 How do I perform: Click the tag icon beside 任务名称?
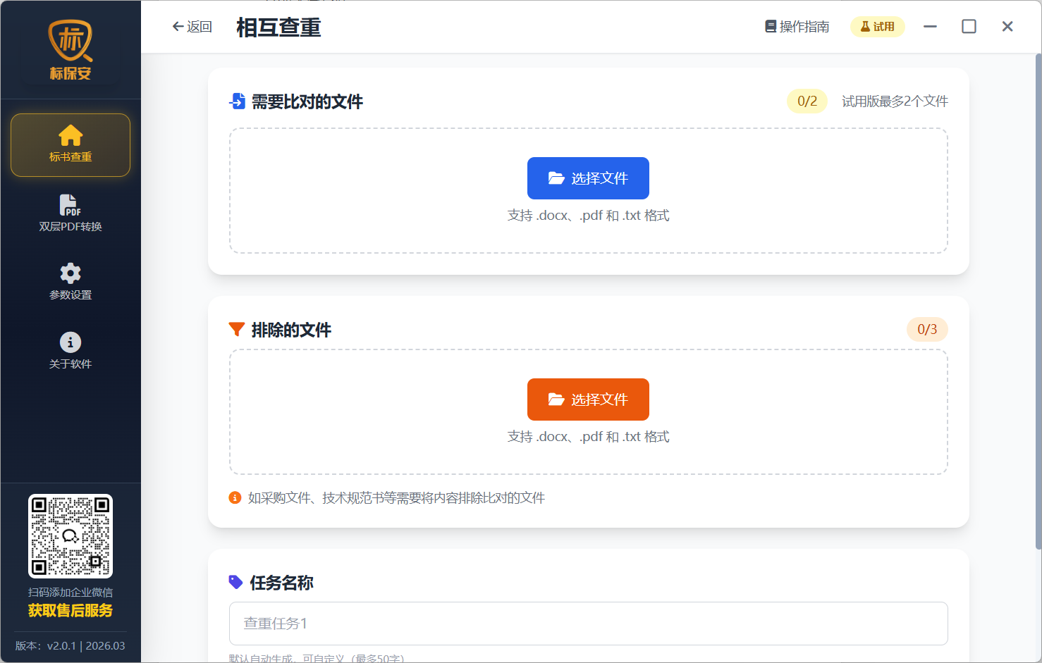(236, 582)
